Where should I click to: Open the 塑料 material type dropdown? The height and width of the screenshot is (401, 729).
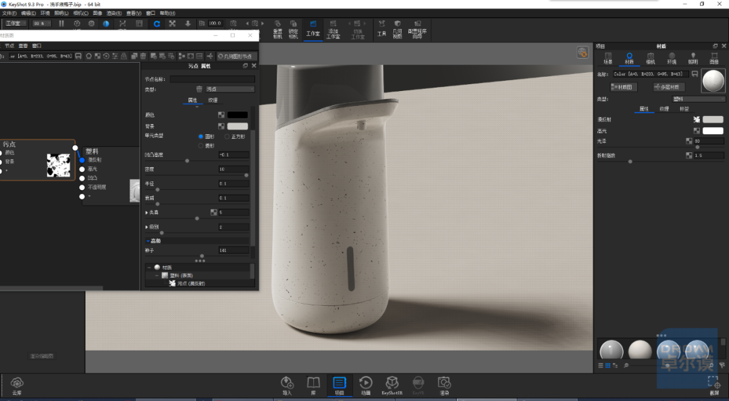(699, 99)
